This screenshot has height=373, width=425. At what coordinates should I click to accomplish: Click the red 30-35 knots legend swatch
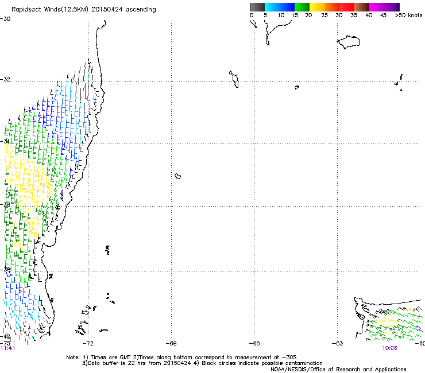(x=347, y=7)
